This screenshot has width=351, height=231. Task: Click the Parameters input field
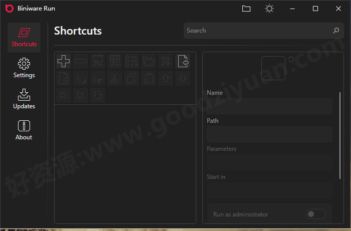click(x=269, y=162)
